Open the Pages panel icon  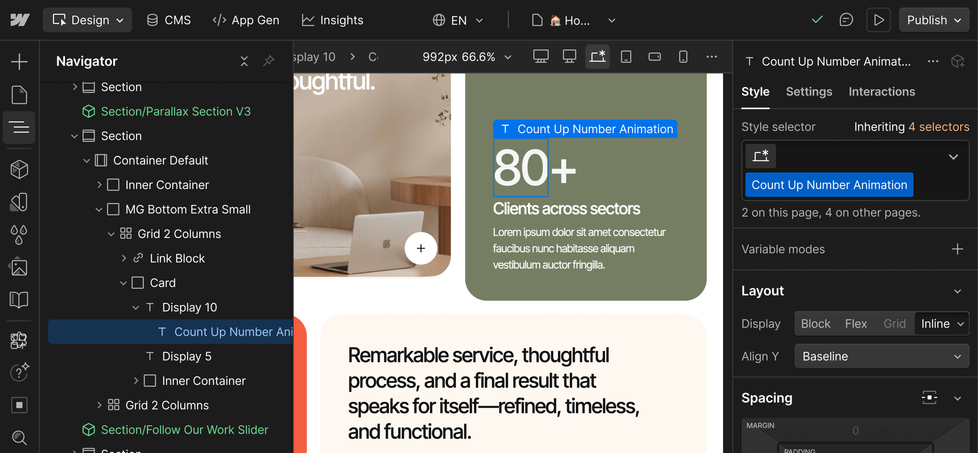click(19, 95)
